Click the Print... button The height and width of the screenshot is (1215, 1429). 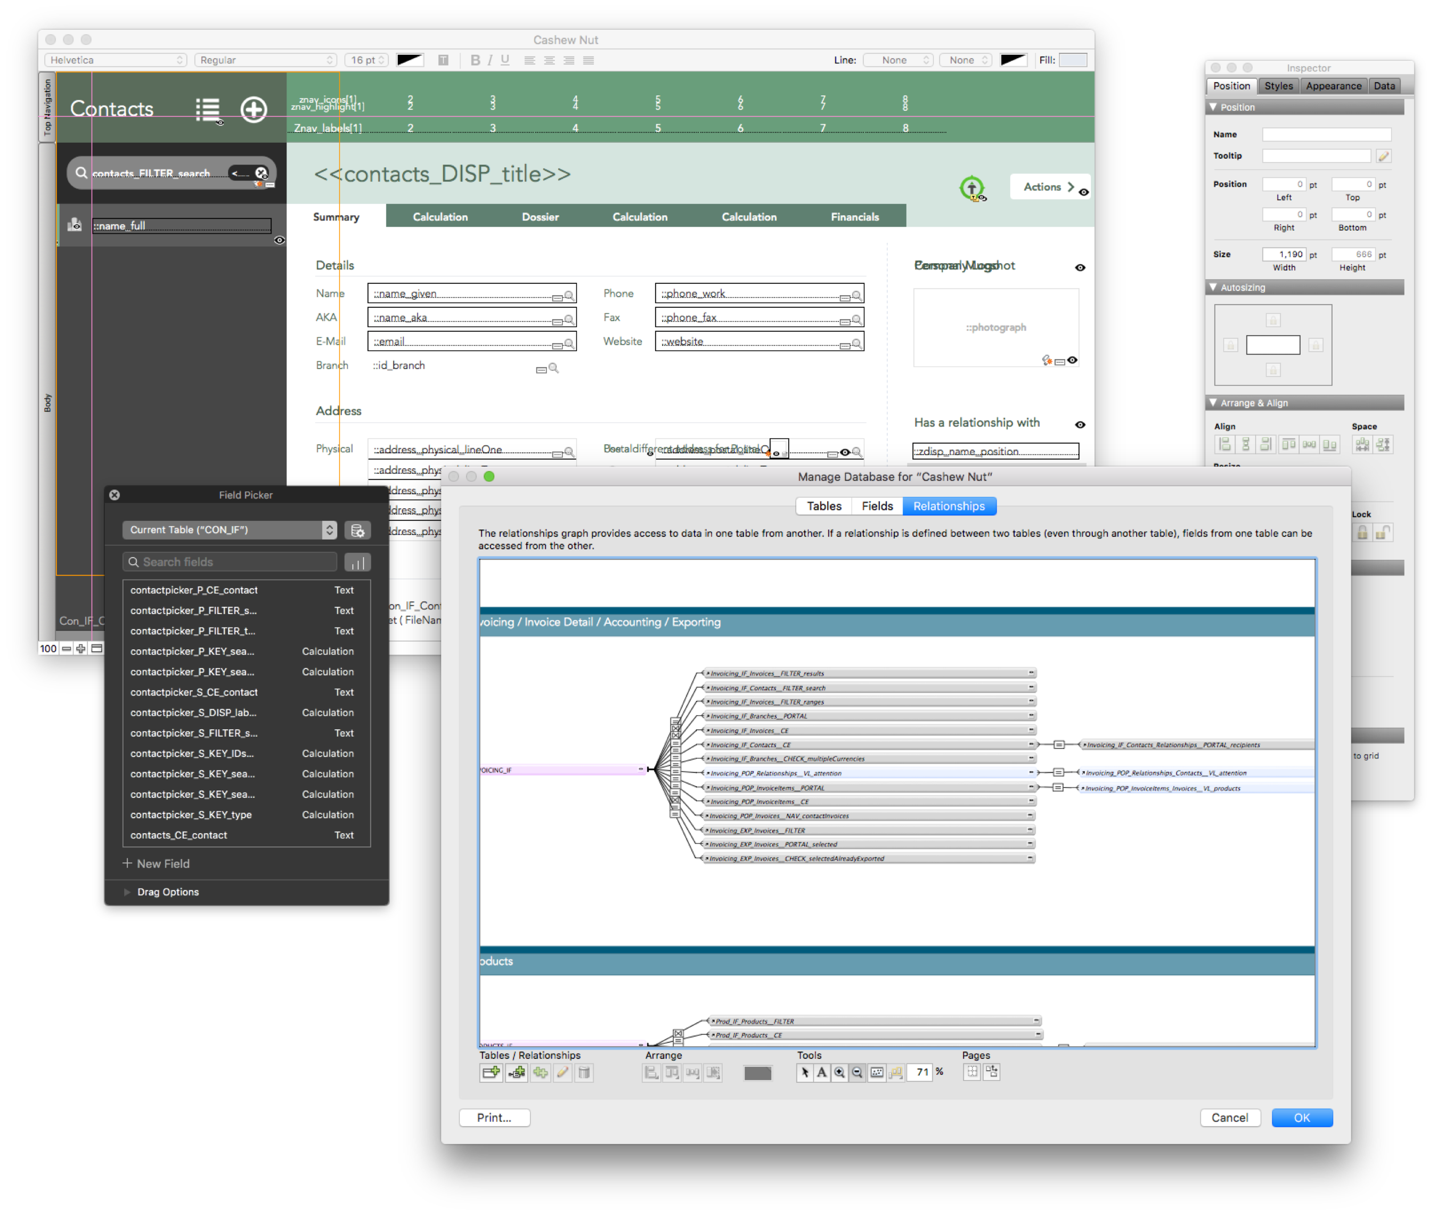494,1117
